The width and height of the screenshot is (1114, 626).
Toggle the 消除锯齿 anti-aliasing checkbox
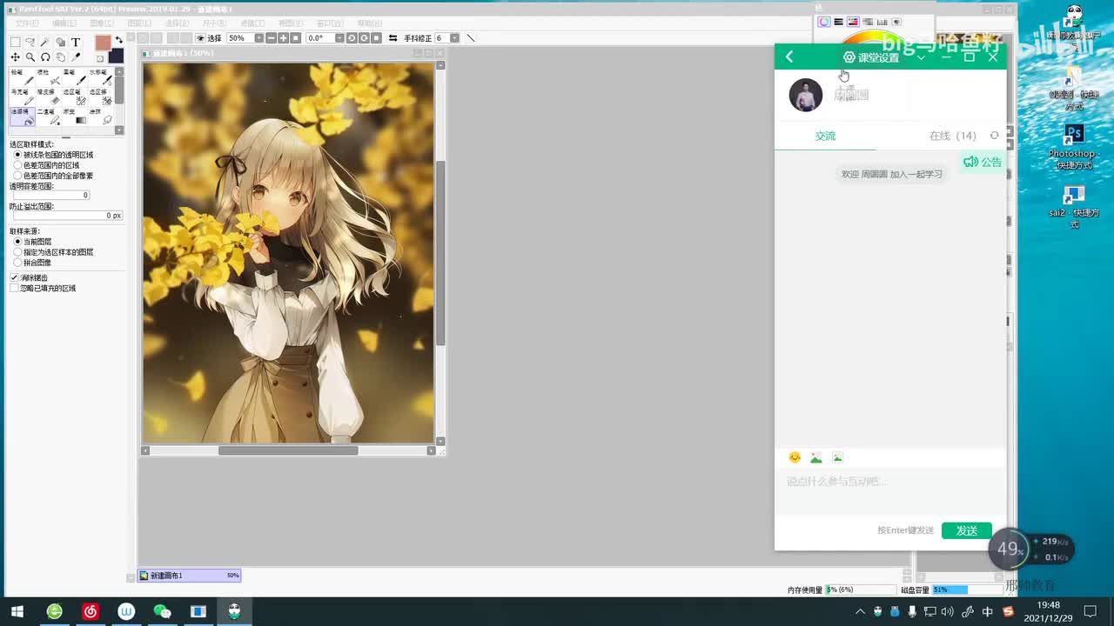point(14,277)
